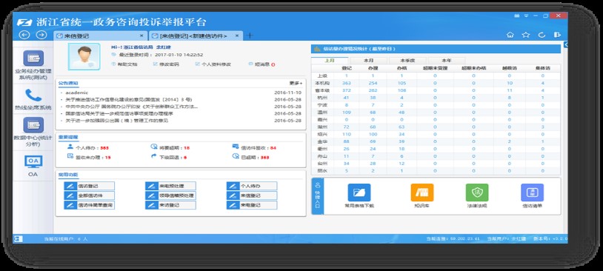Go back with the left arrow button
This screenshot has width=603, height=271.
point(24,35)
